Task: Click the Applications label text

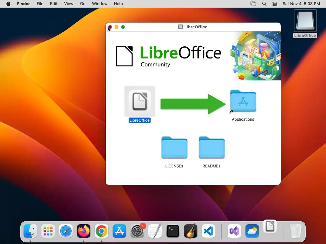Action: [243, 119]
